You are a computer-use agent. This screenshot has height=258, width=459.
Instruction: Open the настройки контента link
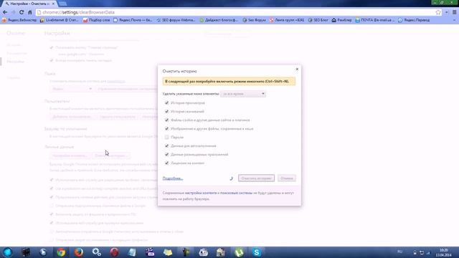pos(201,193)
